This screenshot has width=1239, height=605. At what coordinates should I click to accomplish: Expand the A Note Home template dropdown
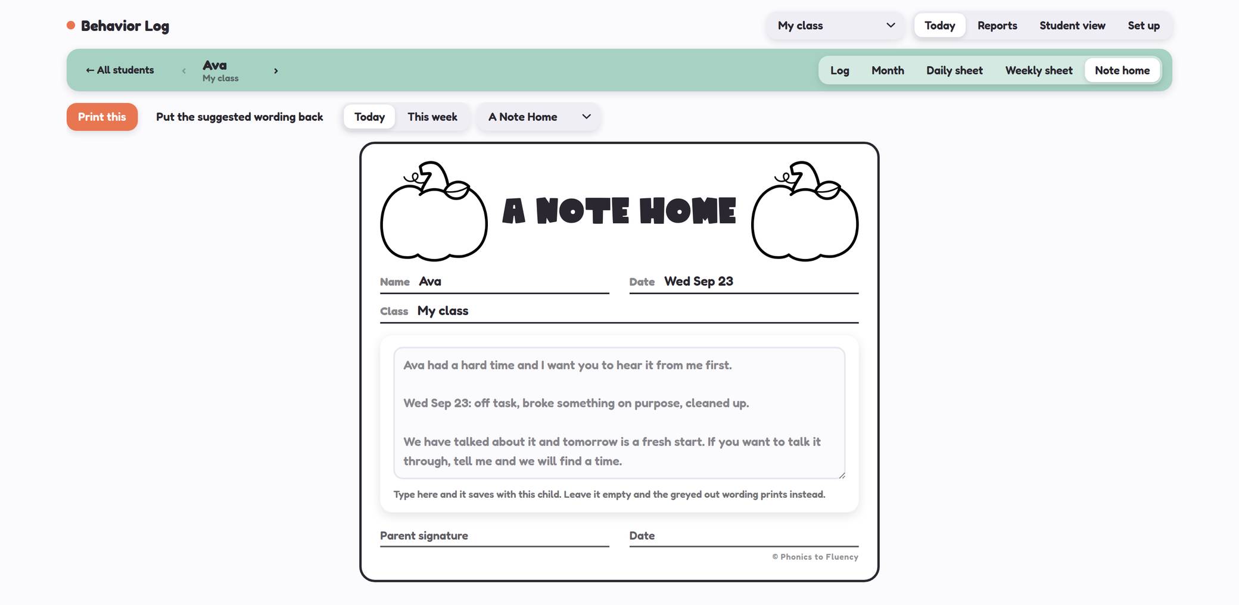(538, 117)
